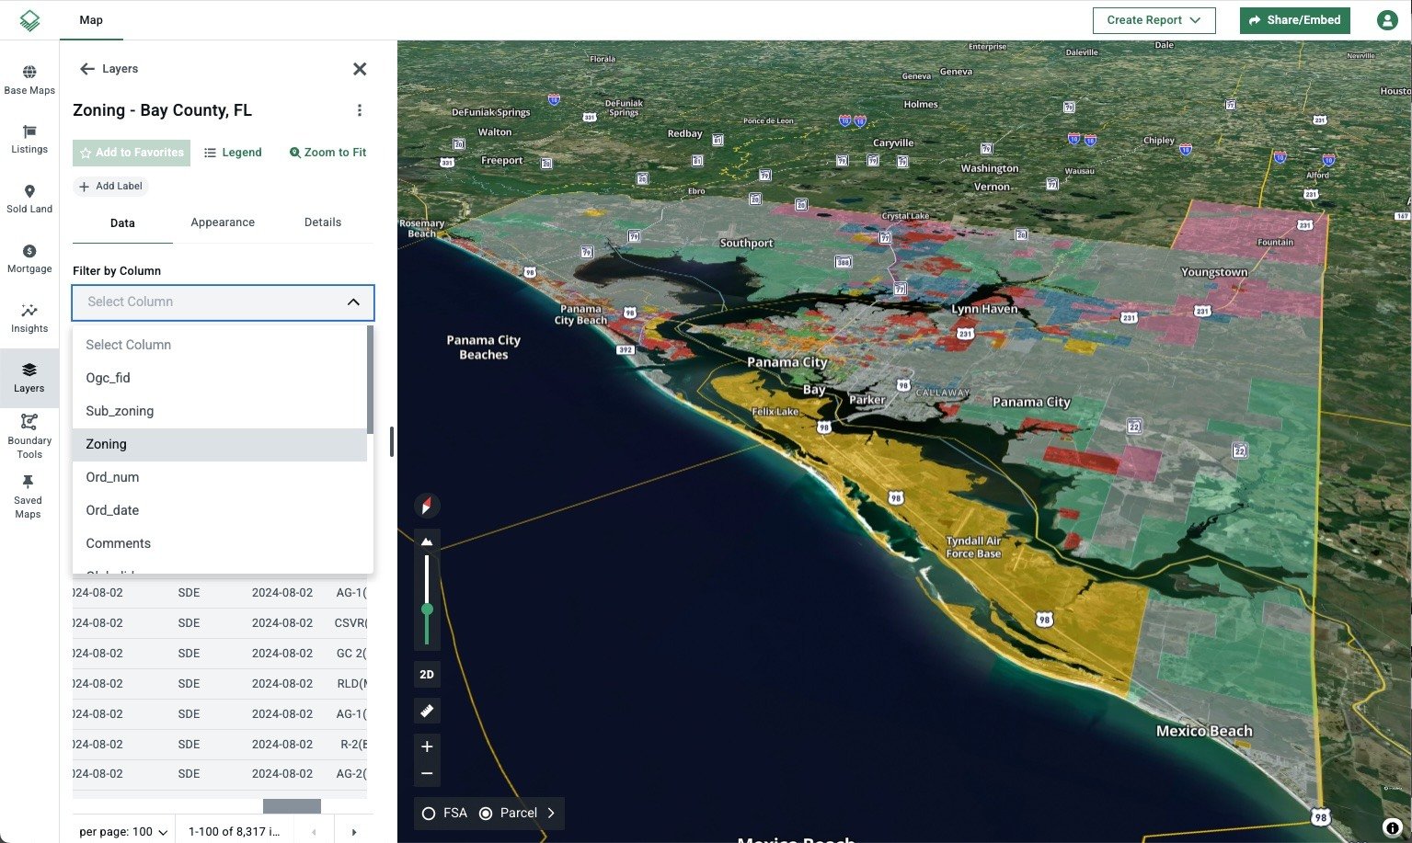The width and height of the screenshot is (1412, 843).
Task: Switch the map to 2D view
Action: [x=426, y=674]
